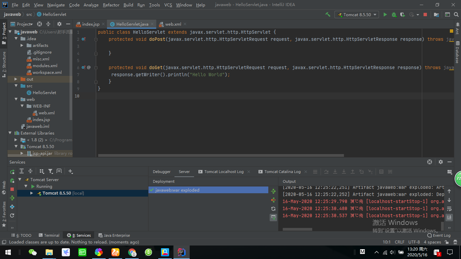461x259 pixels.
Task: Collapse all nodes in the Services tree
Action: tap(30, 171)
